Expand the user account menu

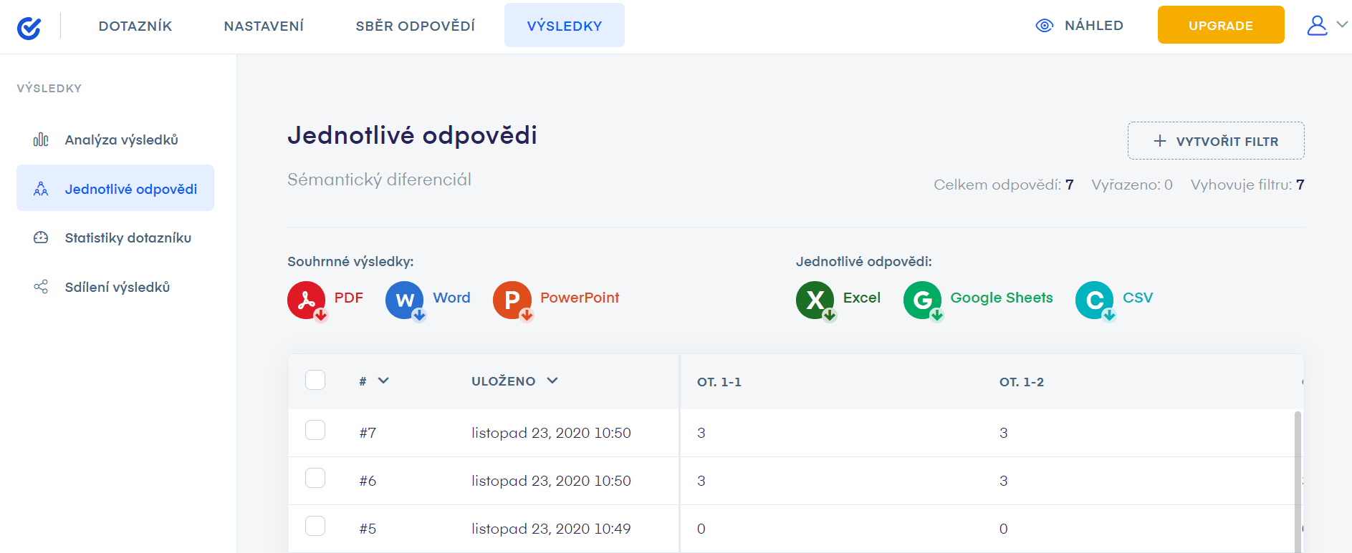1326,26
